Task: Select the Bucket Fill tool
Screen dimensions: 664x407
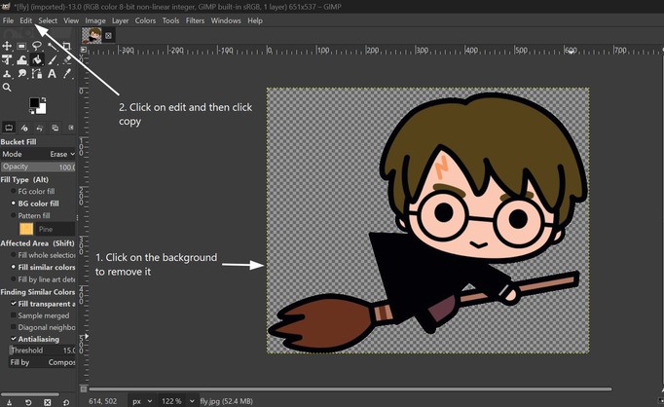Action: (x=37, y=59)
